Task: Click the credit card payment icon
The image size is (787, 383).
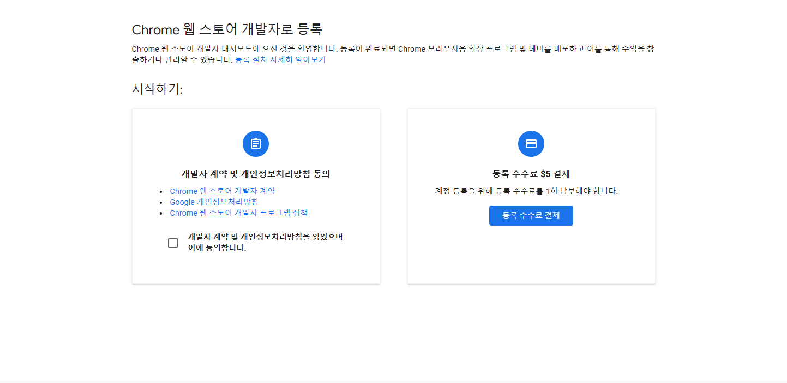Action: (x=531, y=144)
